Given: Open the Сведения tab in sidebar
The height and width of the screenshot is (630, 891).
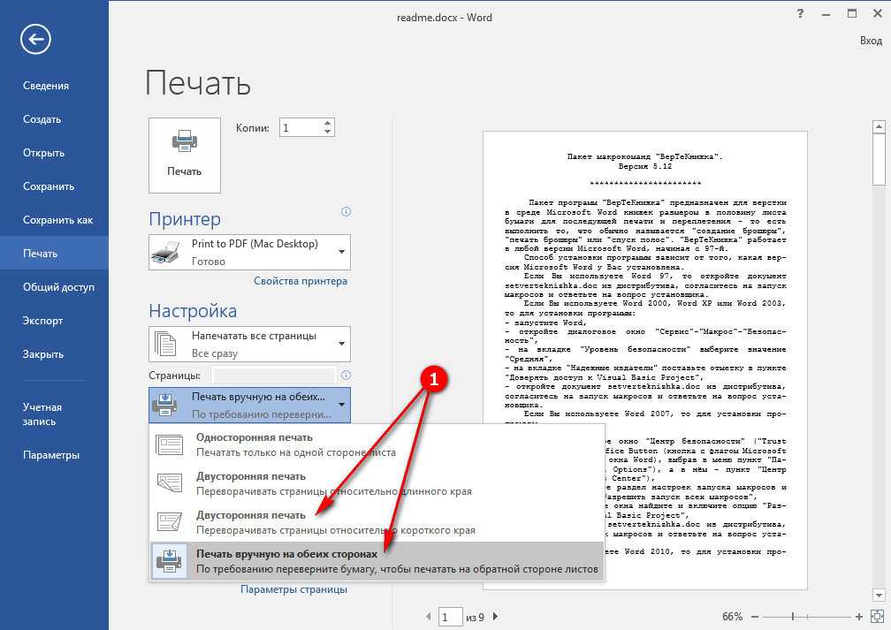Looking at the screenshot, I should point(54,86).
